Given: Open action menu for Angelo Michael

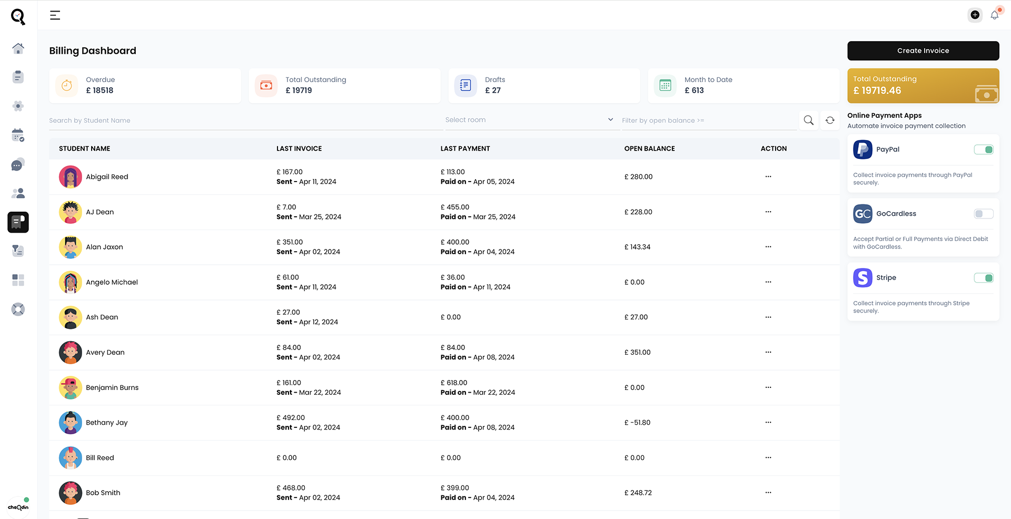Looking at the screenshot, I should 768,282.
